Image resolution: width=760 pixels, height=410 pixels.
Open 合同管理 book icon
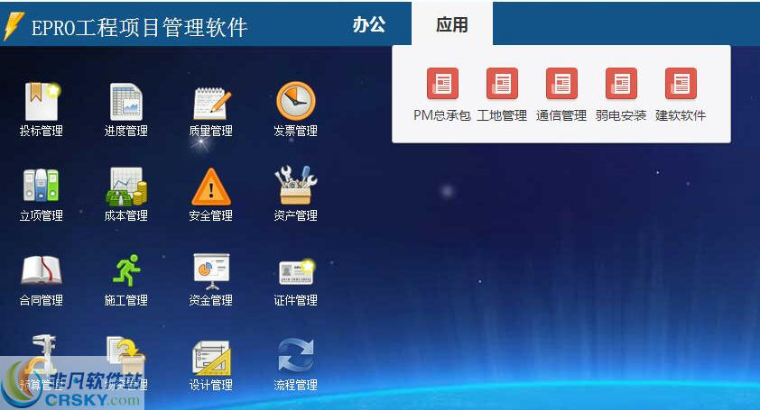coord(42,270)
